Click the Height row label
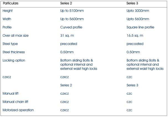 pyautogui.click(x=7, y=11)
